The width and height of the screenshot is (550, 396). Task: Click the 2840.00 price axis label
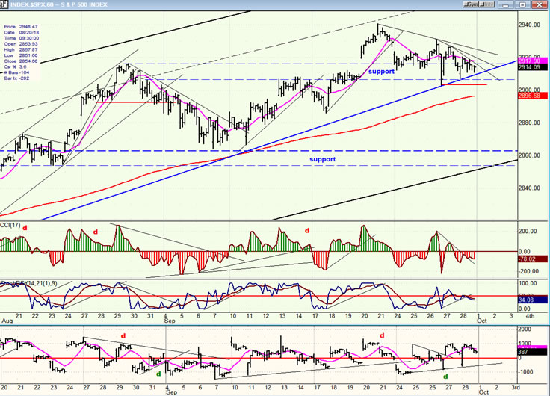[x=529, y=188]
